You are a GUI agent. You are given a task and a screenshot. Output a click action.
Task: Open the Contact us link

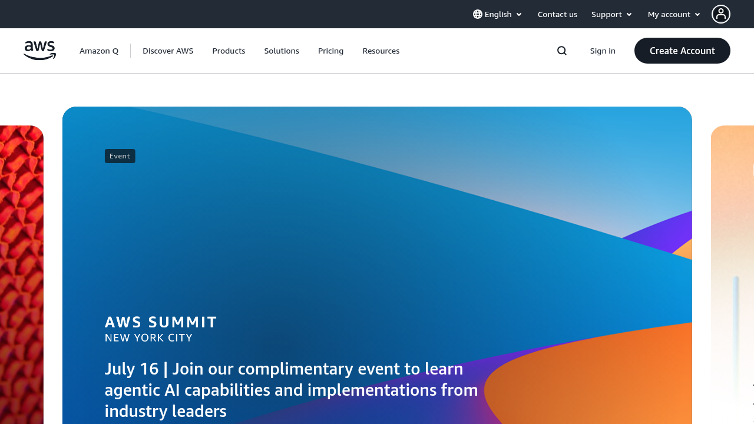pyautogui.click(x=557, y=14)
